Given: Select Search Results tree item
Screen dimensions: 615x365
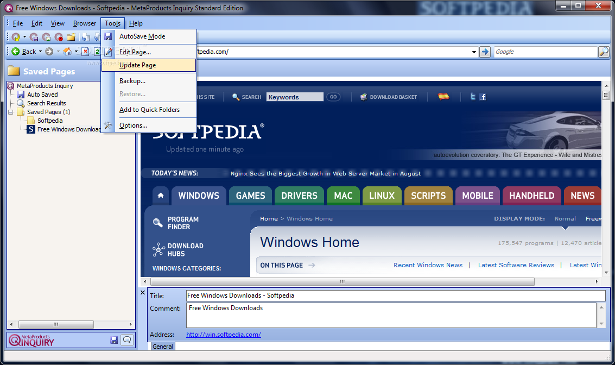Looking at the screenshot, I should tap(46, 103).
